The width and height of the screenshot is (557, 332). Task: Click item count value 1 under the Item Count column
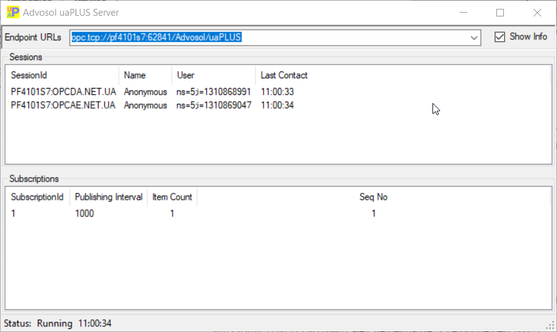[x=172, y=214]
